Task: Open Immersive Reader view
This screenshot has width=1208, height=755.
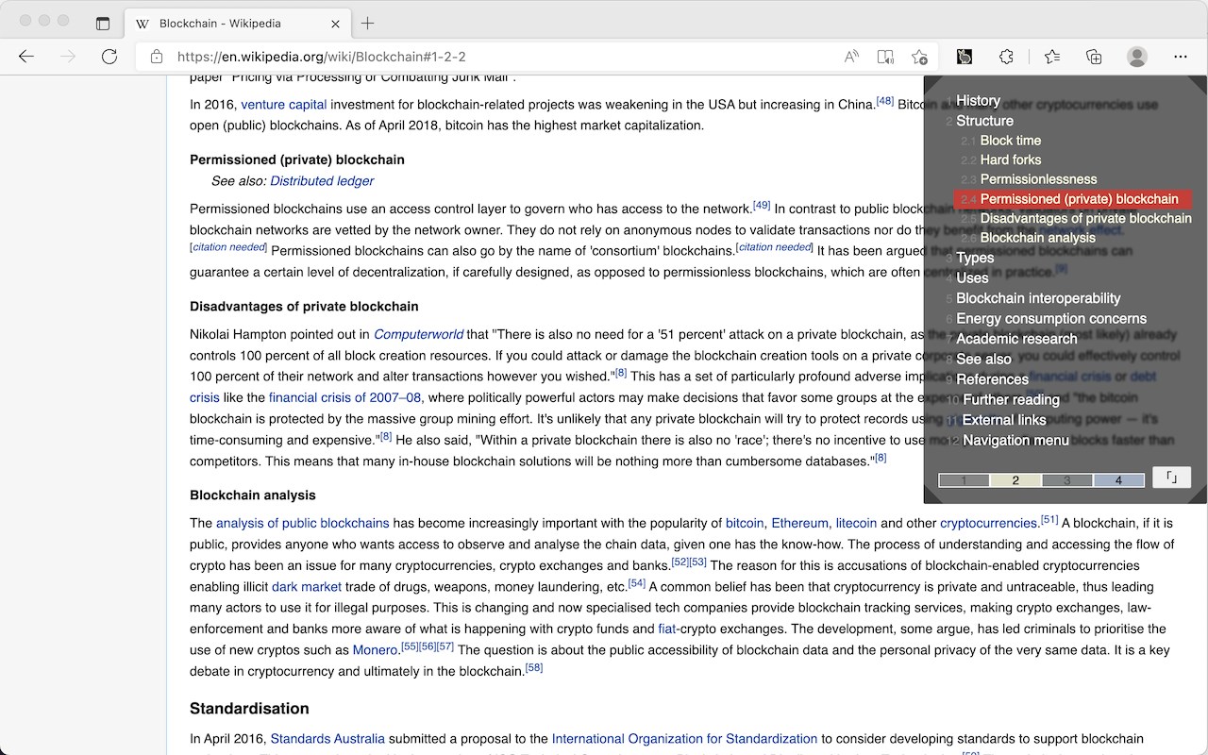Action: 885,57
